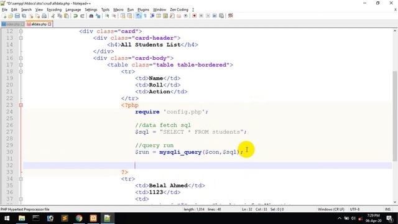Collapse the tr fold on line 34
The height and width of the screenshot is (224, 398).
(21, 179)
